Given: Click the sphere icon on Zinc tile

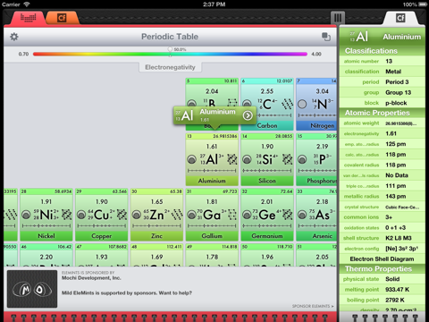Looking at the screenshot, I should tap(137, 215).
